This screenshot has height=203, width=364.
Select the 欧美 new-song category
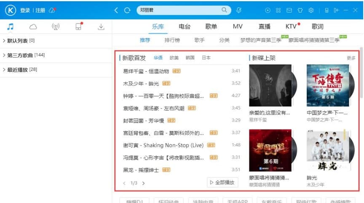[174, 58]
